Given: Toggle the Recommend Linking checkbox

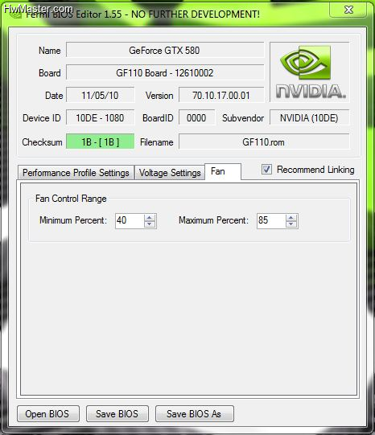Looking at the screenshot, I should pyautogui.click(x=266, y=169).
